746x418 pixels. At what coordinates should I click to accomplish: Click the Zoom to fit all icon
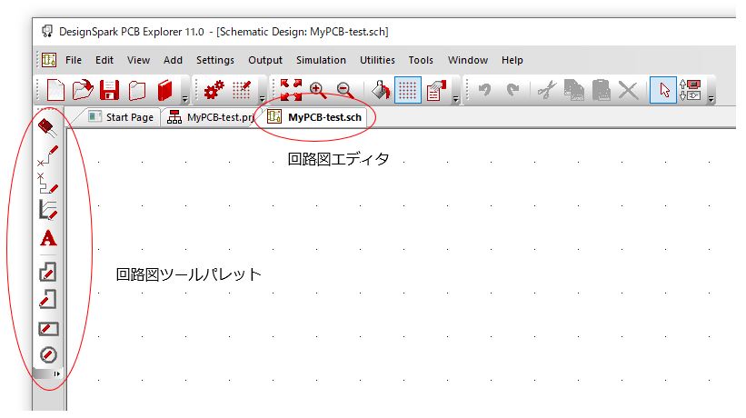coord(291,90)
